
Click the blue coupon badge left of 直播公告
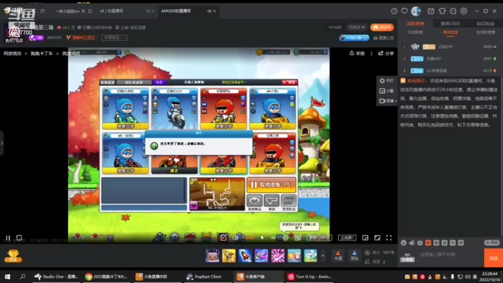[x=354, y=38]
